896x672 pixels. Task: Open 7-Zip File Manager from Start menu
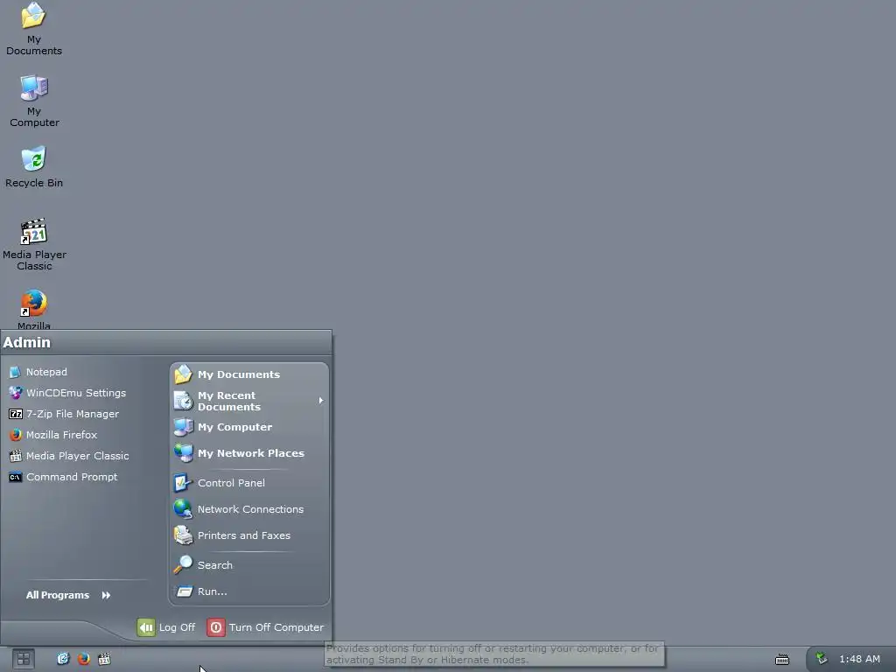(64, 414)
